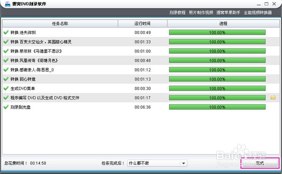Click the progress bar for 刻录到光盘

pos(217,107)
